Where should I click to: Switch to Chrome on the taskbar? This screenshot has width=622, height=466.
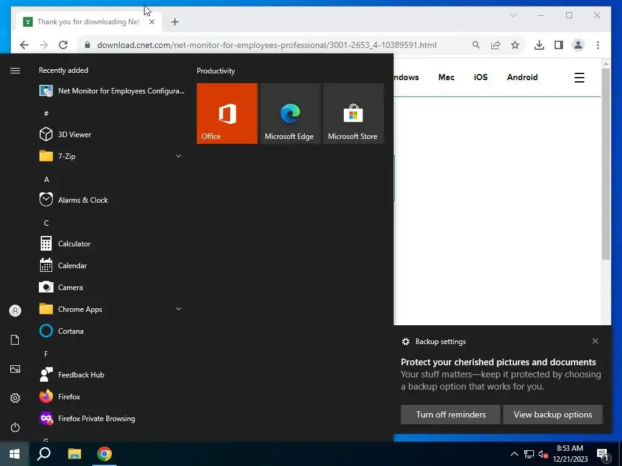click(x=104, y=454)
